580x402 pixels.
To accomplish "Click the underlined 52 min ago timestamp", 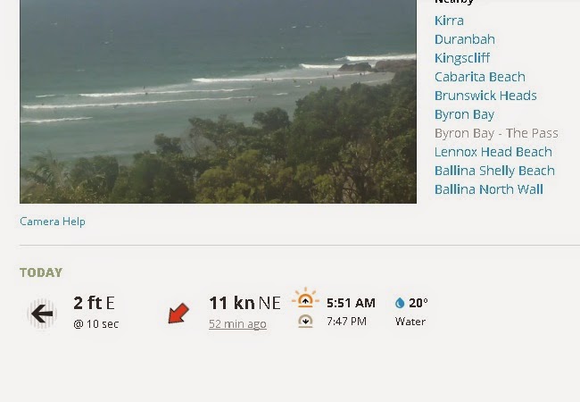I will pos(237,324).
